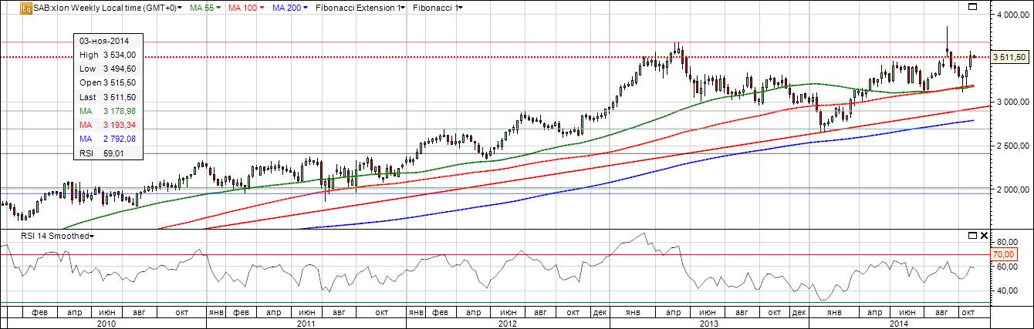Select the 2011 year on the time axis
The width and height of the screenshot is (1034, 329).
coord(306,324)
